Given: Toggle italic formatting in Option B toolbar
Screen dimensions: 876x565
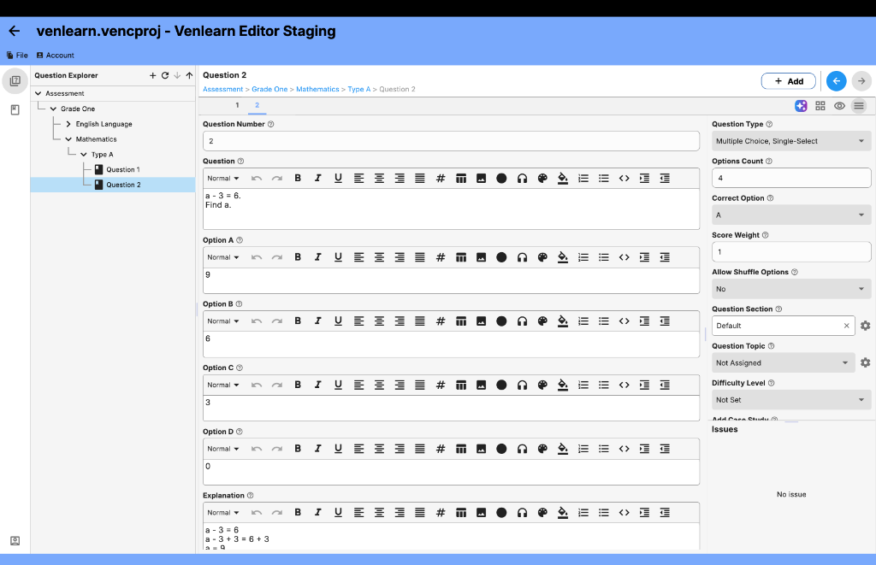Looking at the screenshot, I should pyautogui.click(x=318, y=321).
